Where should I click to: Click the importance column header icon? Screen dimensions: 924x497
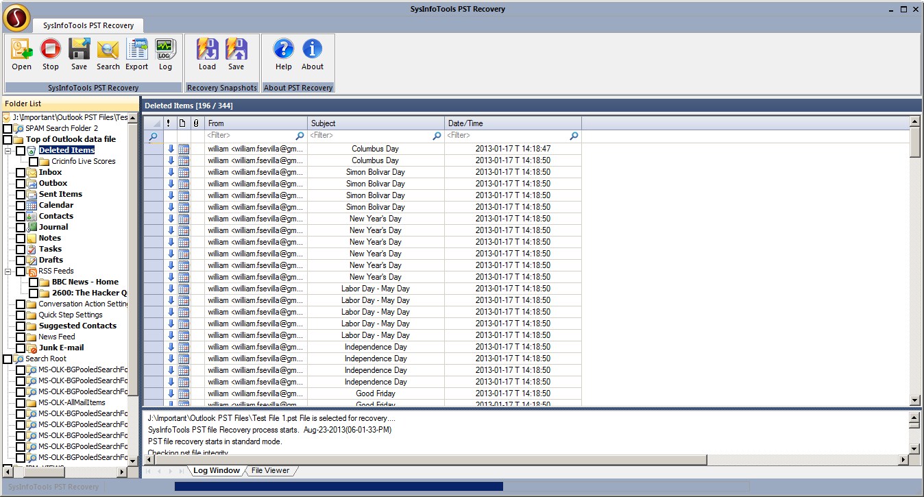click(x=169, y=123)
